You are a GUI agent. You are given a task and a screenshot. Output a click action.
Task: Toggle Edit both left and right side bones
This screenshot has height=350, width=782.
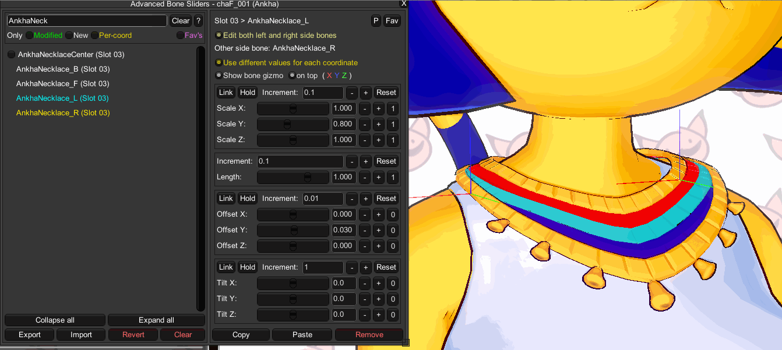coord(276,36)
